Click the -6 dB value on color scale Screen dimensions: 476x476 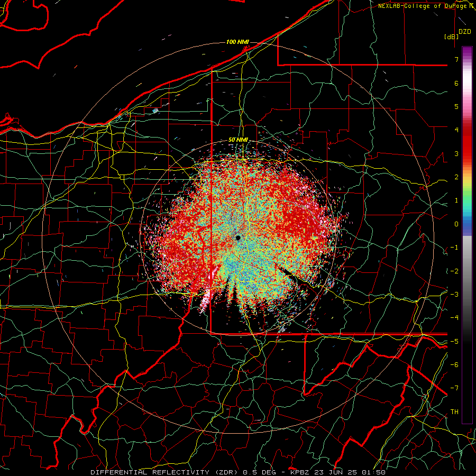(x=454, y=364)
